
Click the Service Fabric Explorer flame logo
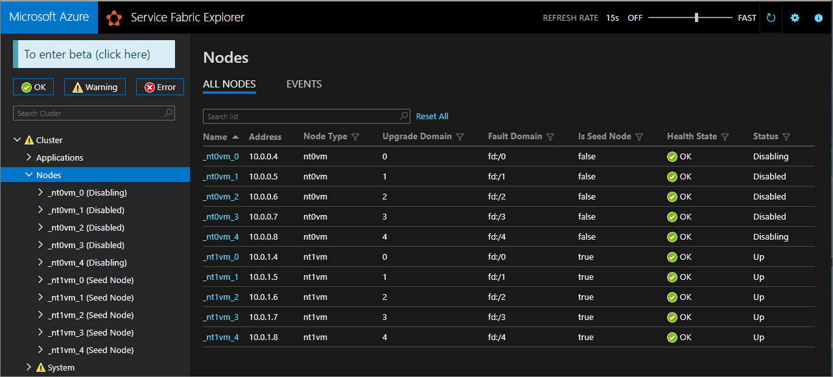coord(114,17)
